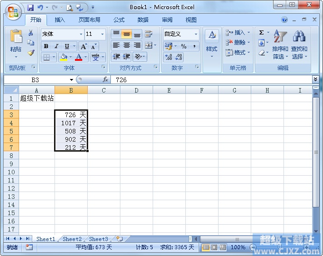Click the Office button orb
323x256 pixels.
pyautogui.click(x=13, y=12)
